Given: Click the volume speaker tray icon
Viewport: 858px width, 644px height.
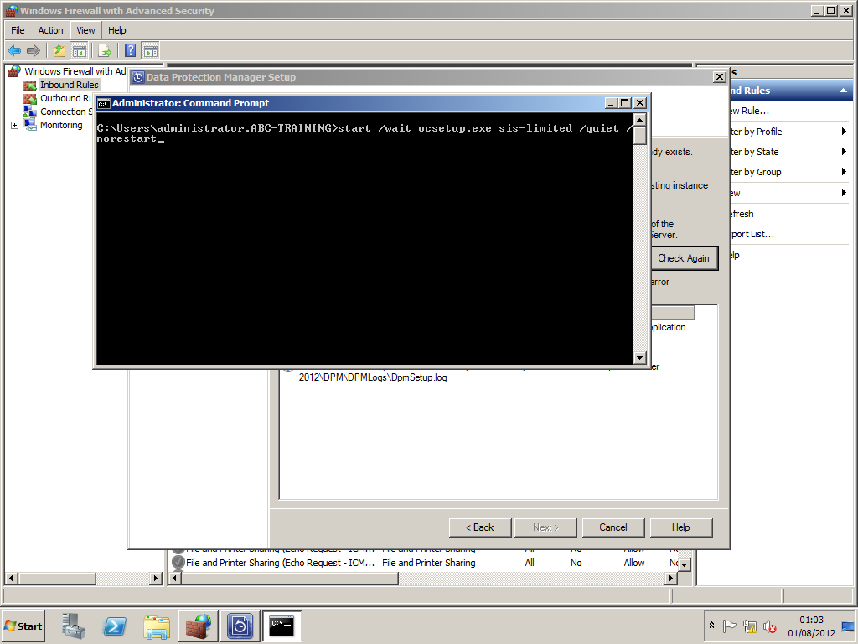Looking at the screenshot, I should click(x=770, y=626).
